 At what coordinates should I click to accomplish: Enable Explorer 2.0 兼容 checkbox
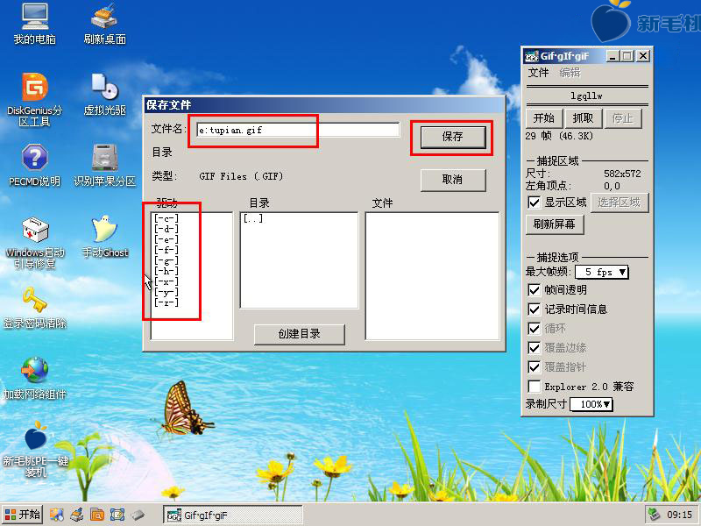(x=534, y=387)
